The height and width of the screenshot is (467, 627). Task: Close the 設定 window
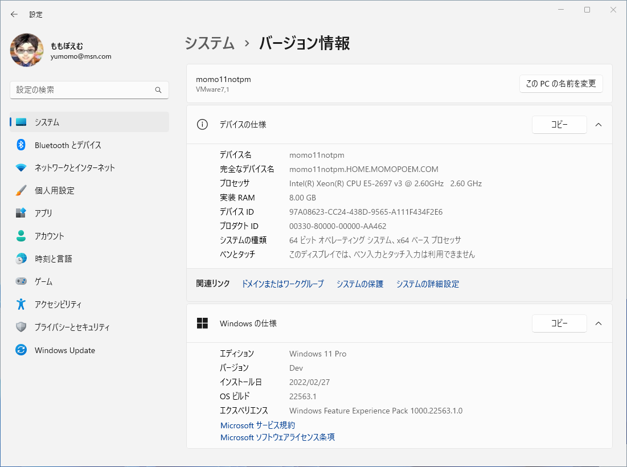613,10
